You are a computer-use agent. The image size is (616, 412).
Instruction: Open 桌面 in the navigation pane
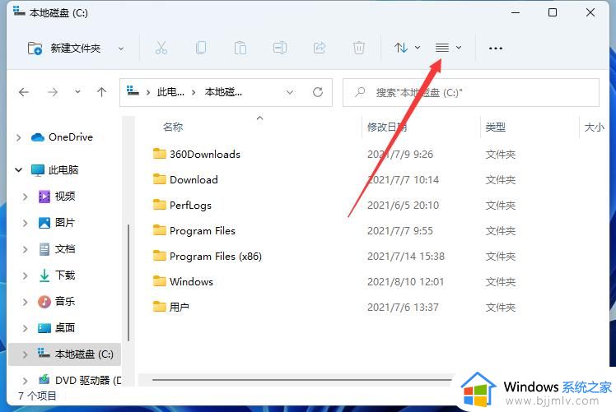pyautogui.click(x=57, y=327)
